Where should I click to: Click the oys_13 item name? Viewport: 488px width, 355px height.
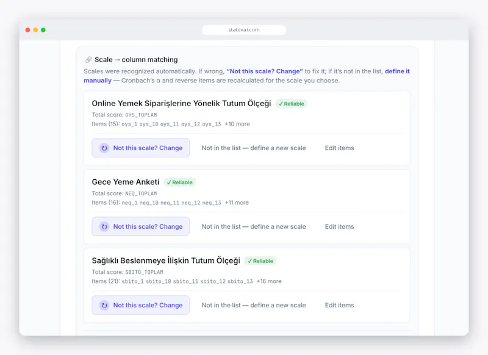(212, 124)
